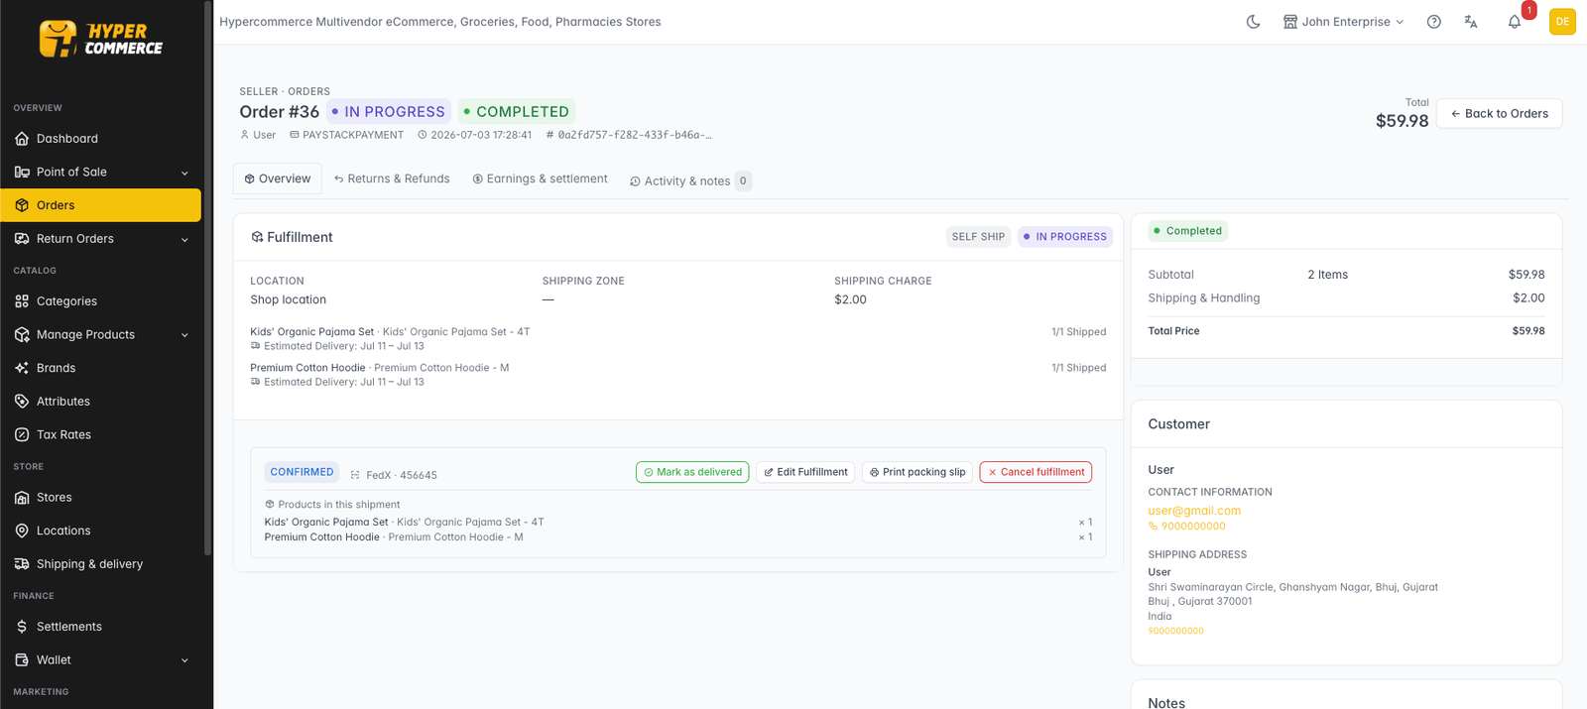Switch to the Returns & Refunds tab

pyautogui.click(x=392, y=178)
